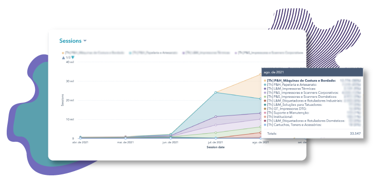The width and height of the screenshot is (377, 183).
Task: Click the Totals value 33.547
Action: coord(355,133)
